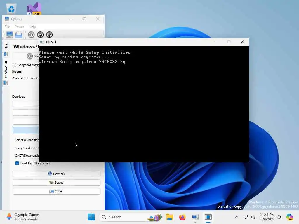This screenshot has width=299, height=224.
Task: Open File Explorer from the taskbar
Action: (x=170, y=217)
